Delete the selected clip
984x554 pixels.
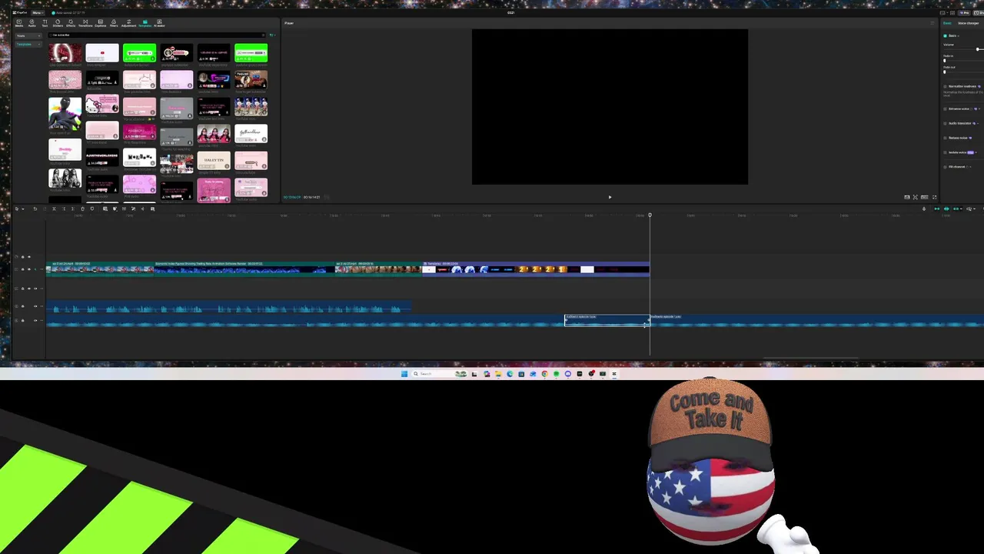click(x=83, y=209)
